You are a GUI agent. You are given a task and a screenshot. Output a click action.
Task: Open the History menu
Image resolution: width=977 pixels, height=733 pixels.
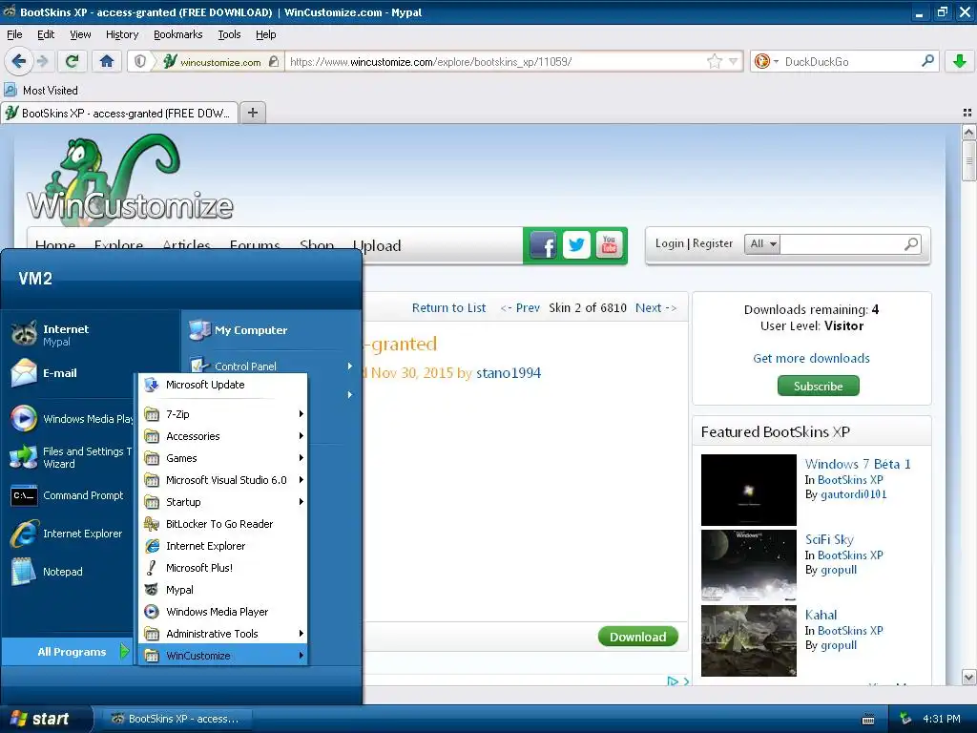[x=121, y=34]
